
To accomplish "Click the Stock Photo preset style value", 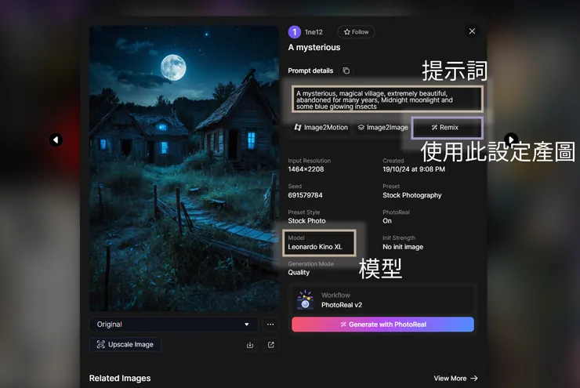I will (306, 221).
